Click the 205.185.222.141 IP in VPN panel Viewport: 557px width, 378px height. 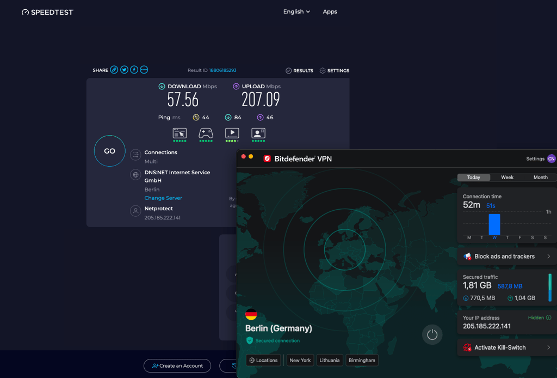click(487, 326)
